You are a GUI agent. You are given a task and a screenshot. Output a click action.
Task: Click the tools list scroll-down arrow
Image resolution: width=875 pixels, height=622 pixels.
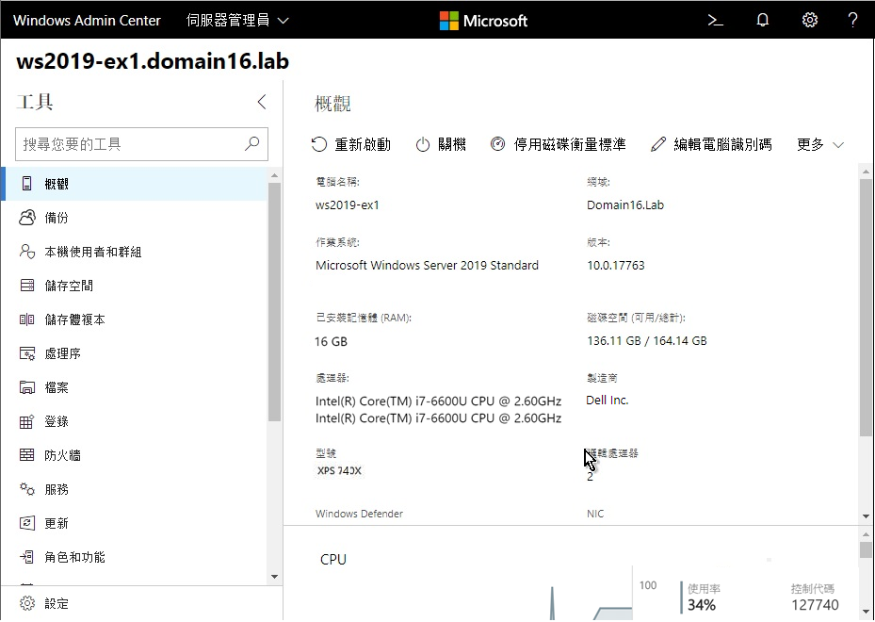(274, 577)
